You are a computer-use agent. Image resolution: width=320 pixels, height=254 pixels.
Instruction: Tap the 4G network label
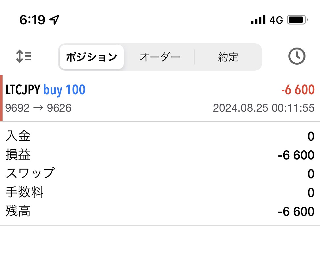(x=276, y=20)
